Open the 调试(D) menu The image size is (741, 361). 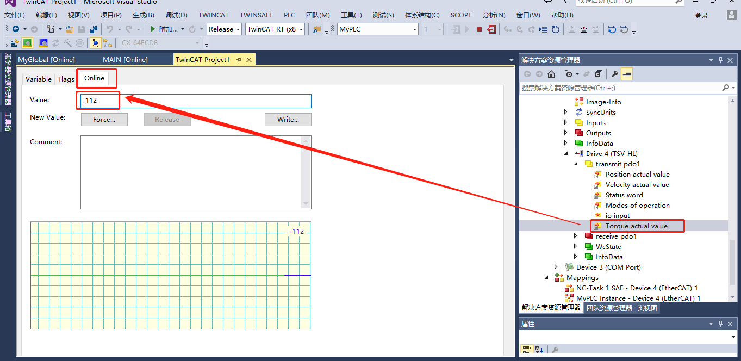coord(176,15)
